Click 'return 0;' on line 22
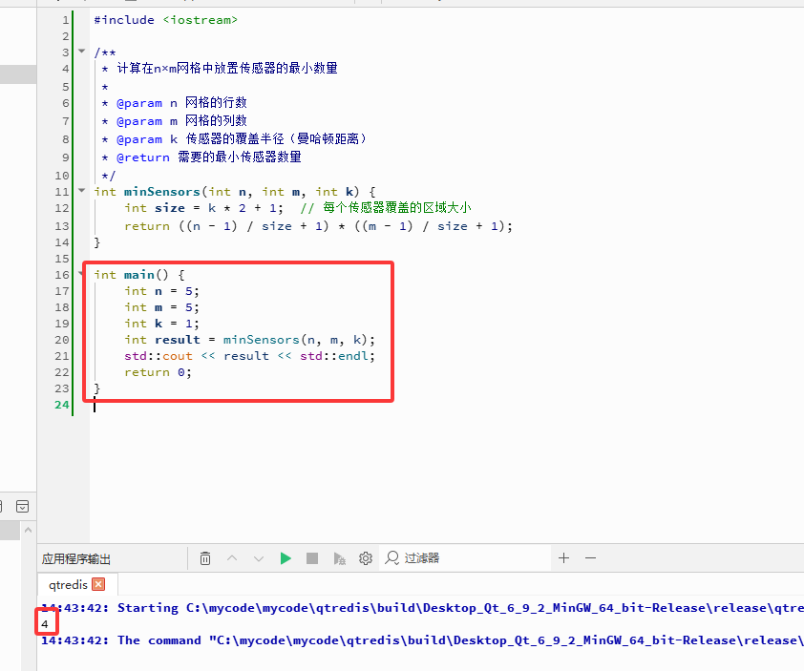804x671 pixels. pos(158,372)
